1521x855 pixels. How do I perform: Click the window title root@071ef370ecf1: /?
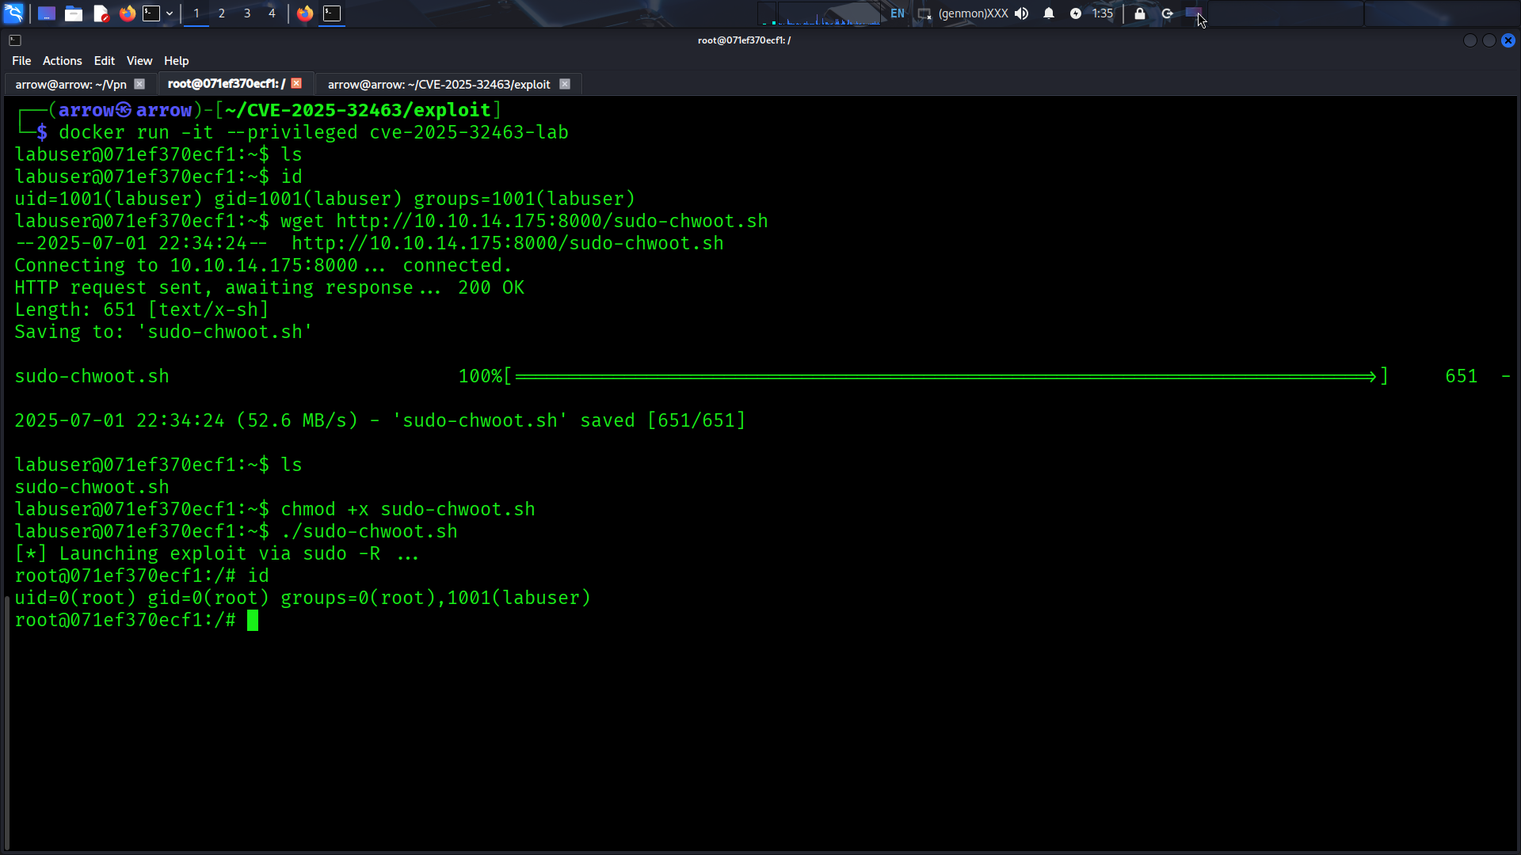click(x=744, y=40)
